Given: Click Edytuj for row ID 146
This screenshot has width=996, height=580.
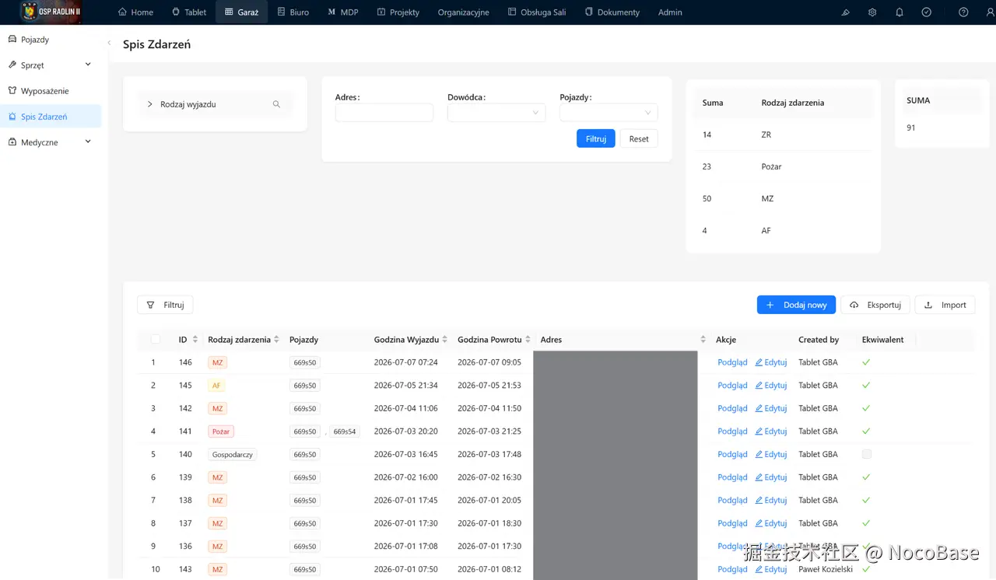Looking at the screenshot, I should [x=771, y=362].
